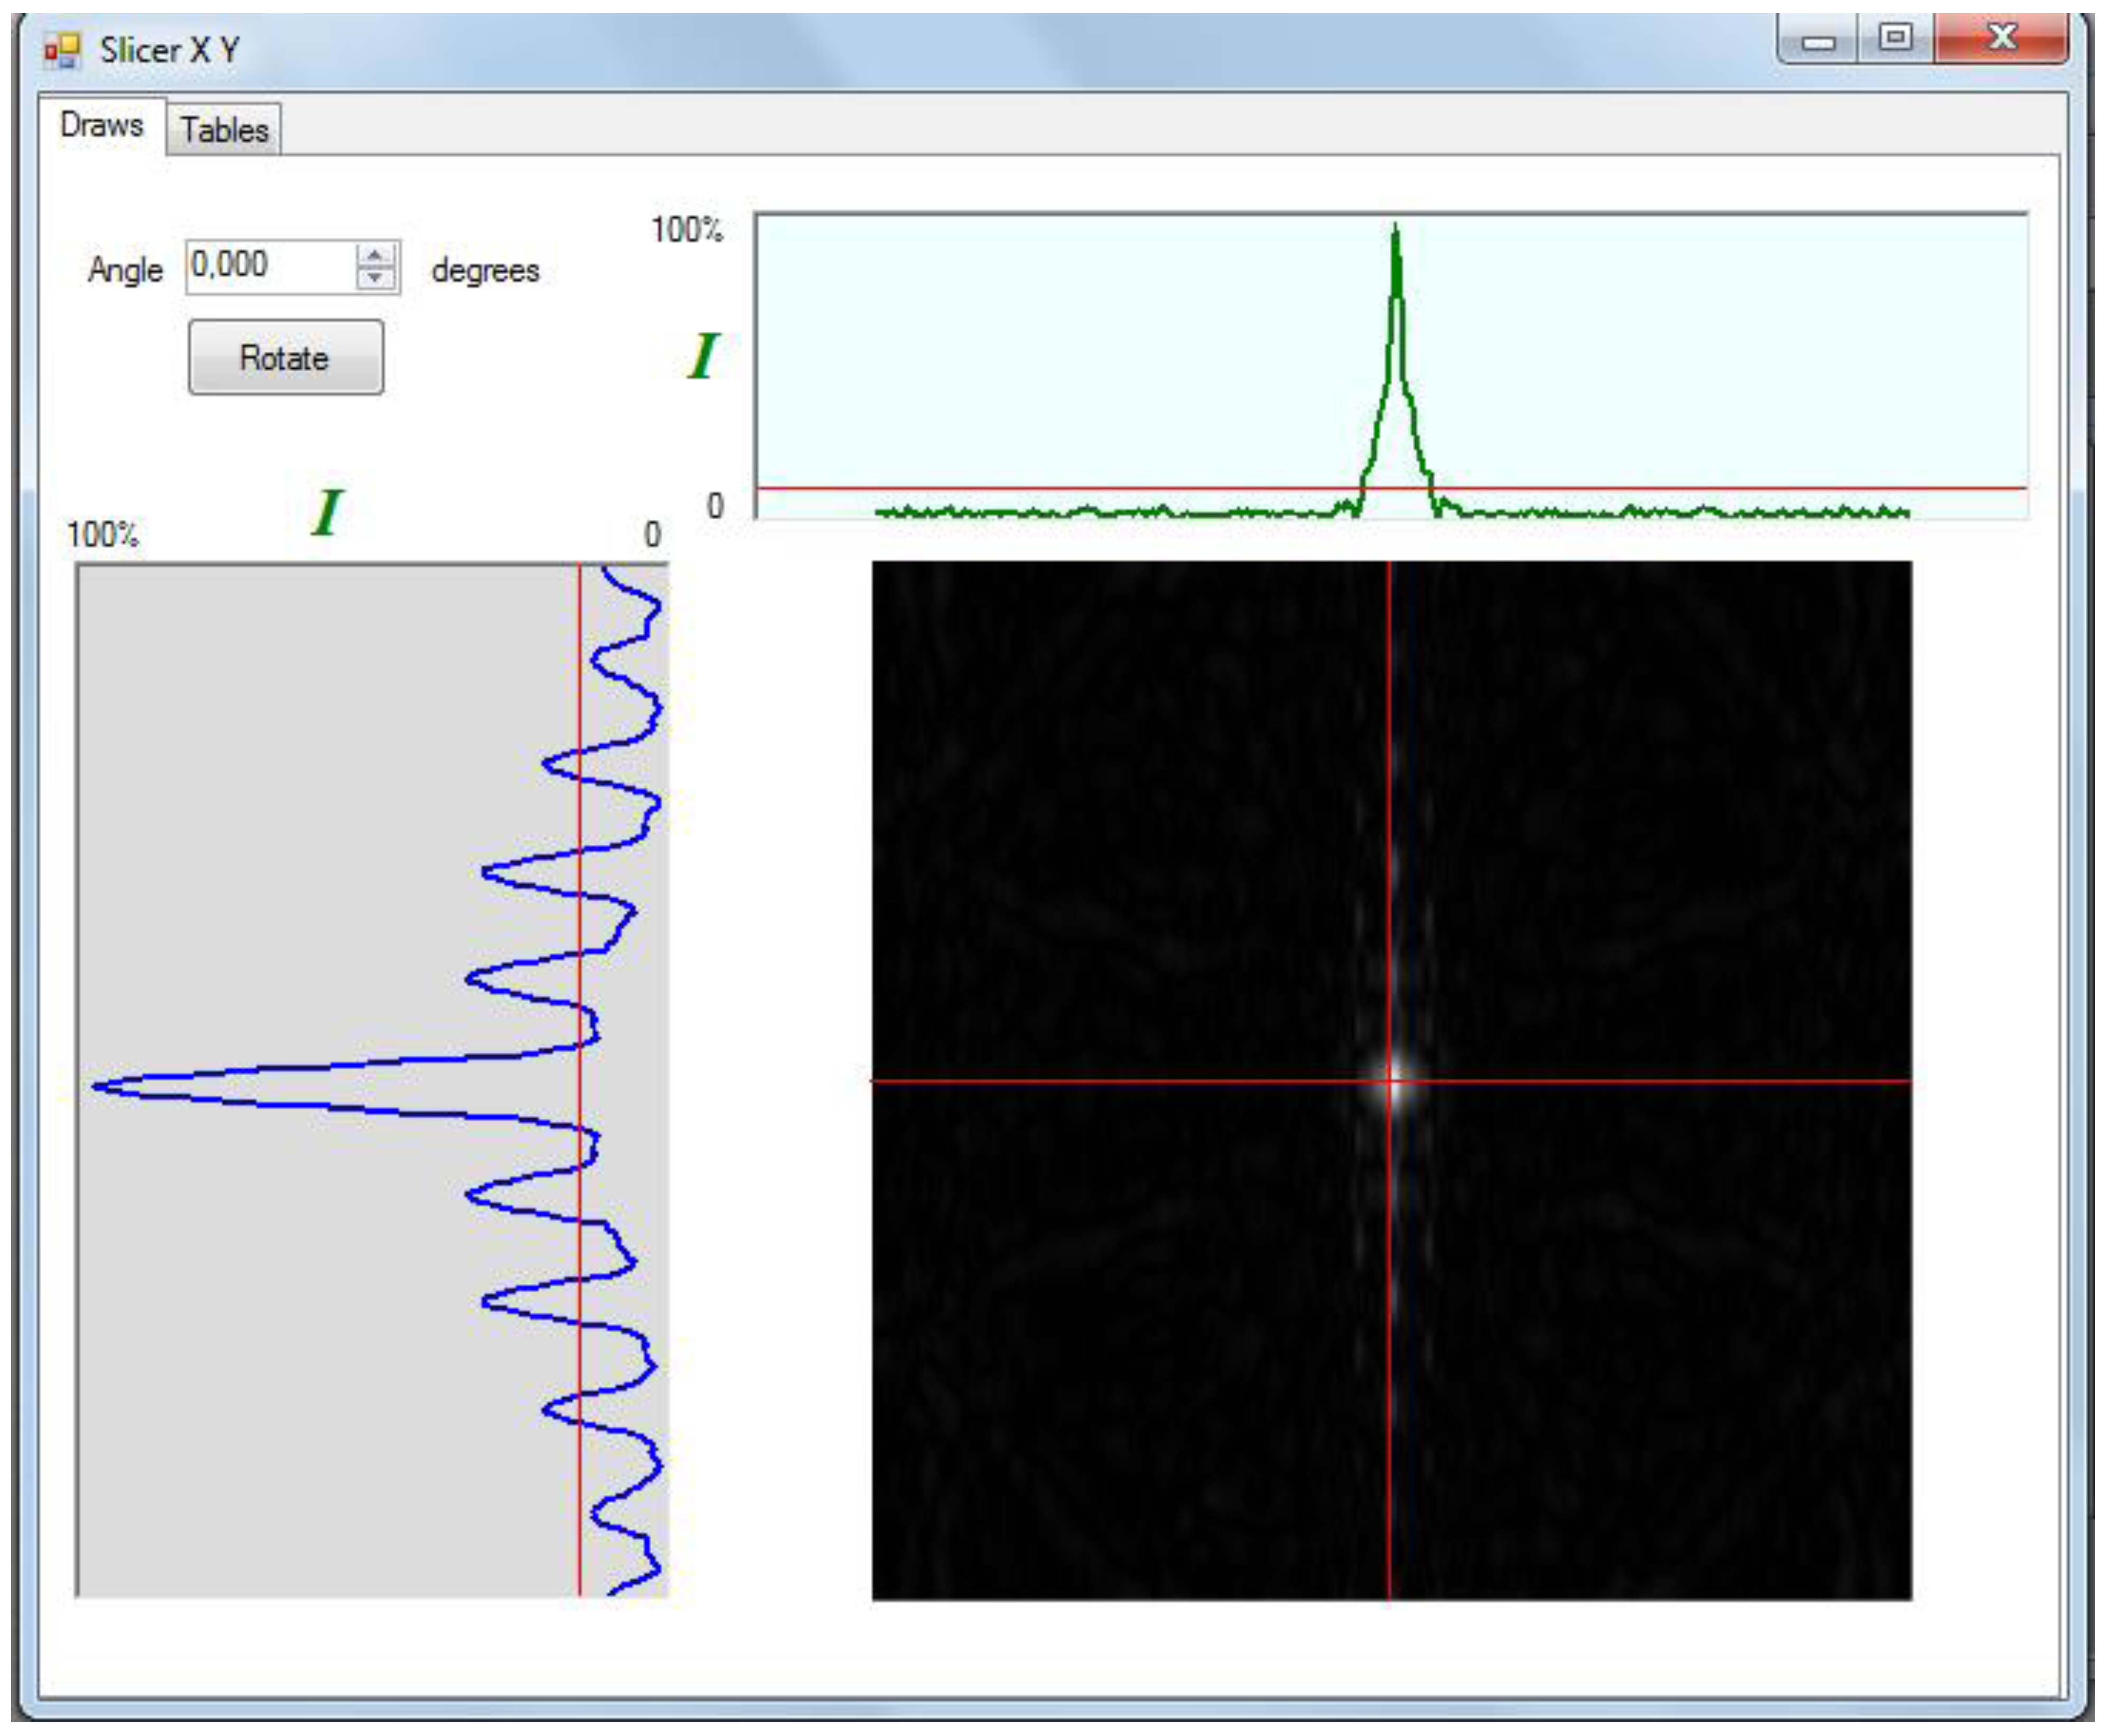Click inside the Angle value field

[x=268, y=266]
